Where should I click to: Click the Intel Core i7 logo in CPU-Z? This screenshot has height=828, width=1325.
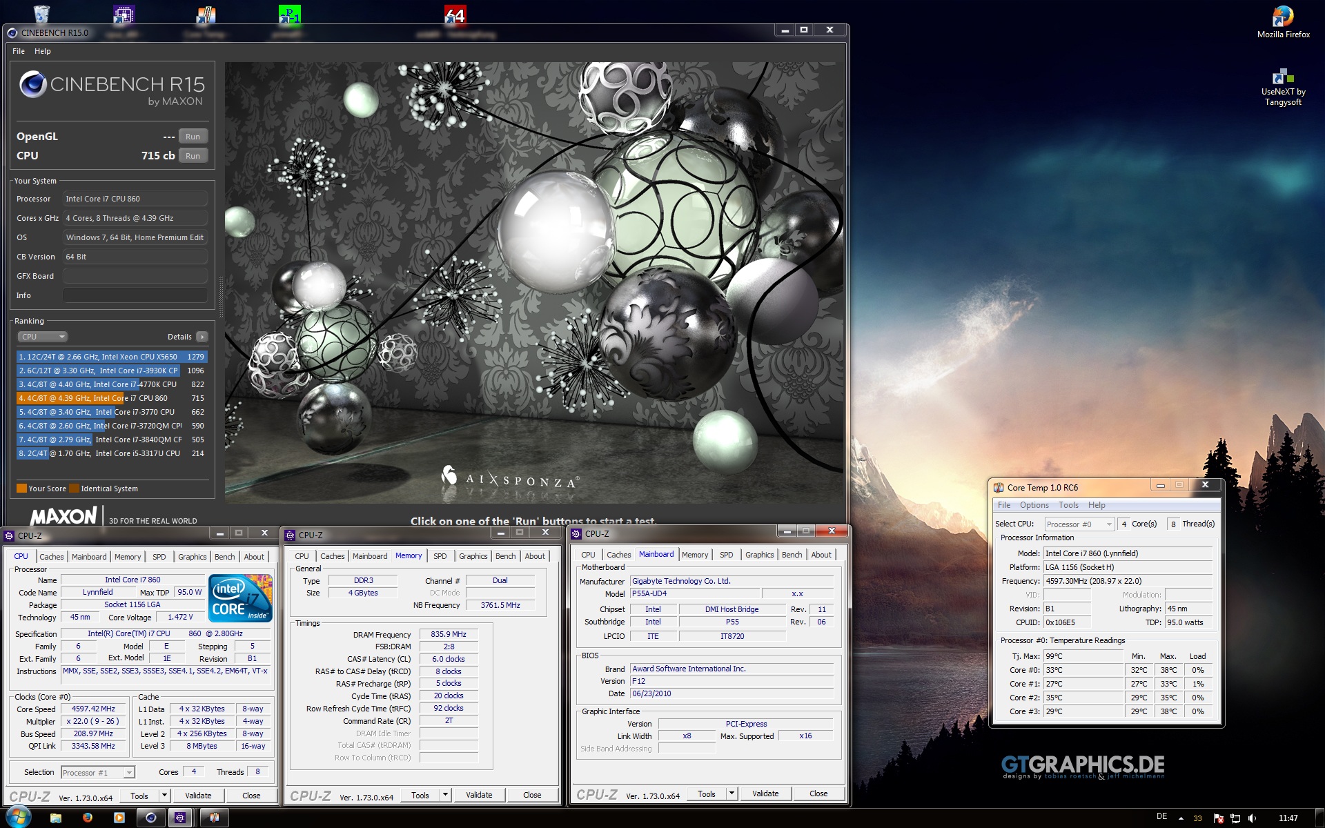coord(240,598)
